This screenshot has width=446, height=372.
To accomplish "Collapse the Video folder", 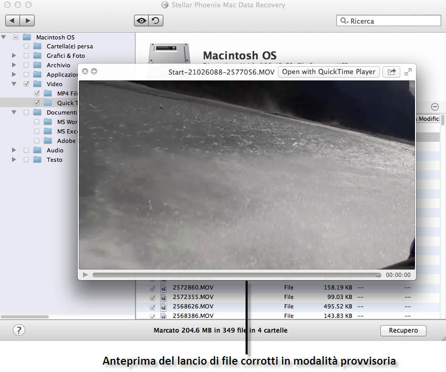I will pos(14,84).
